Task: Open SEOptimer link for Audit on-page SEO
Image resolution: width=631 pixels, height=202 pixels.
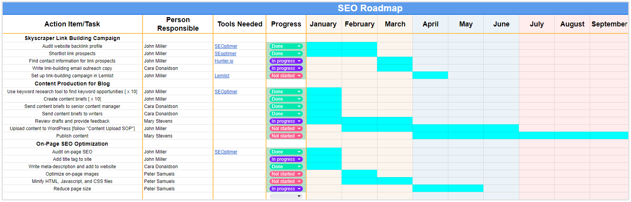Action: click(226, 152)
